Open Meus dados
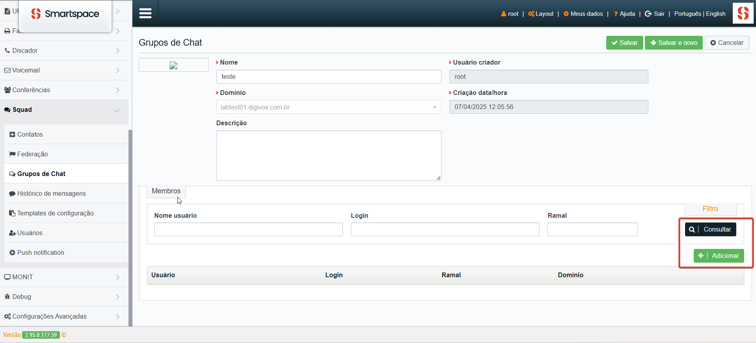Viewport: 756px width, 343px height. (583, 14)
